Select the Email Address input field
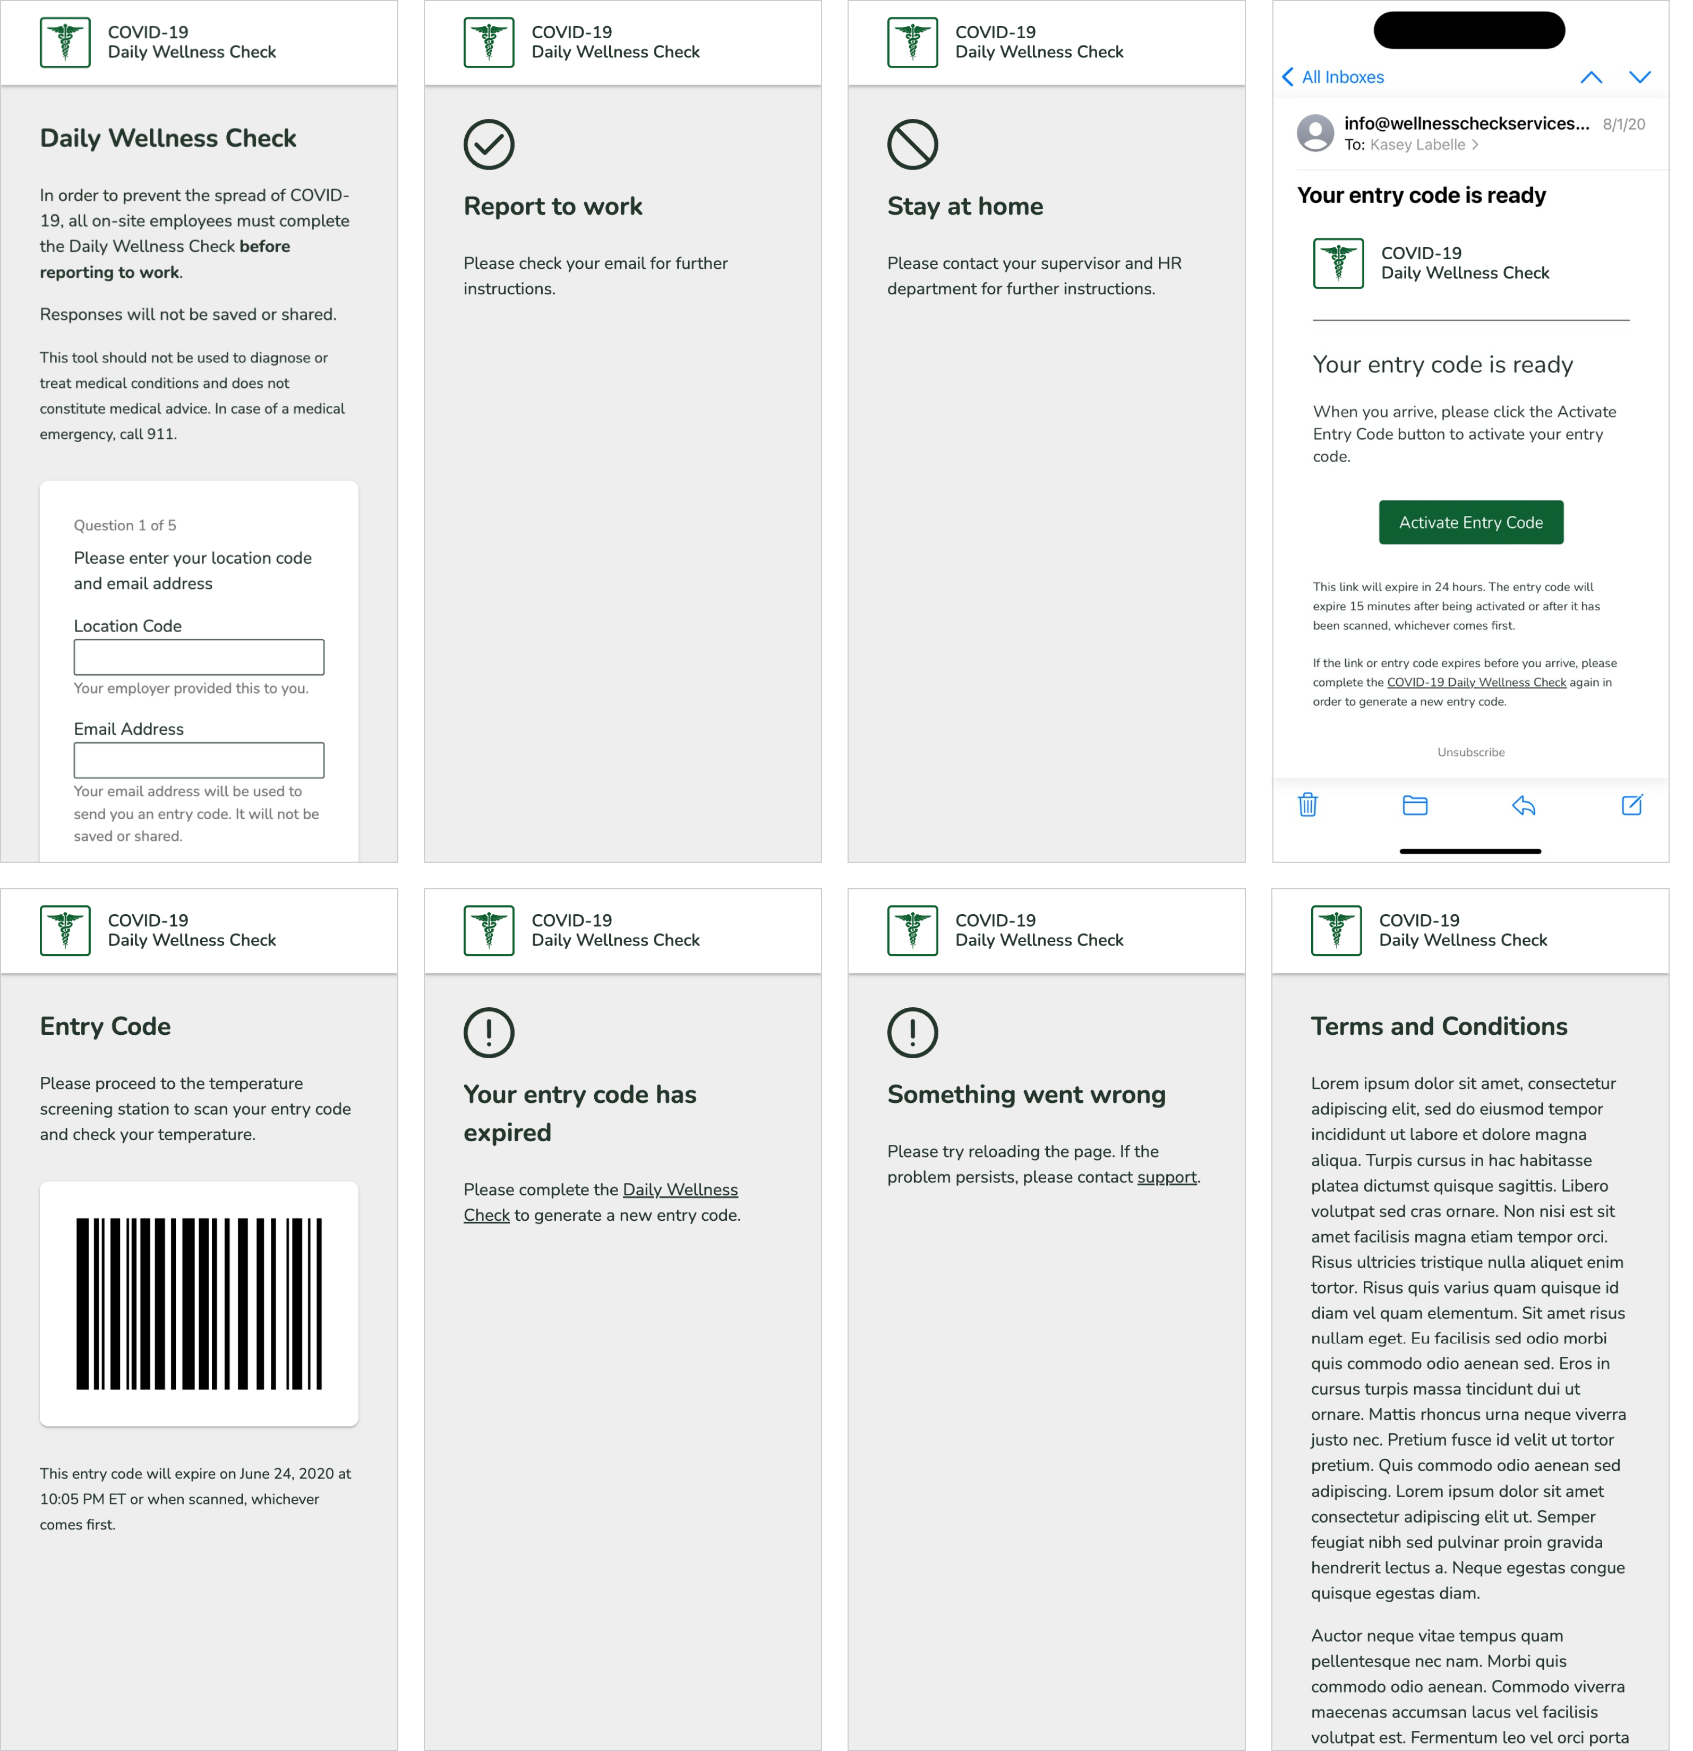This screenshot has height=1751, width=1693. coord(199,761)
